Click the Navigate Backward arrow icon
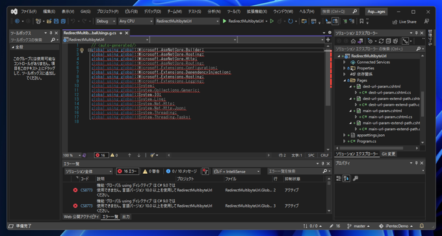The height and width of the screenshot is (236, 442). pos(17,21)
